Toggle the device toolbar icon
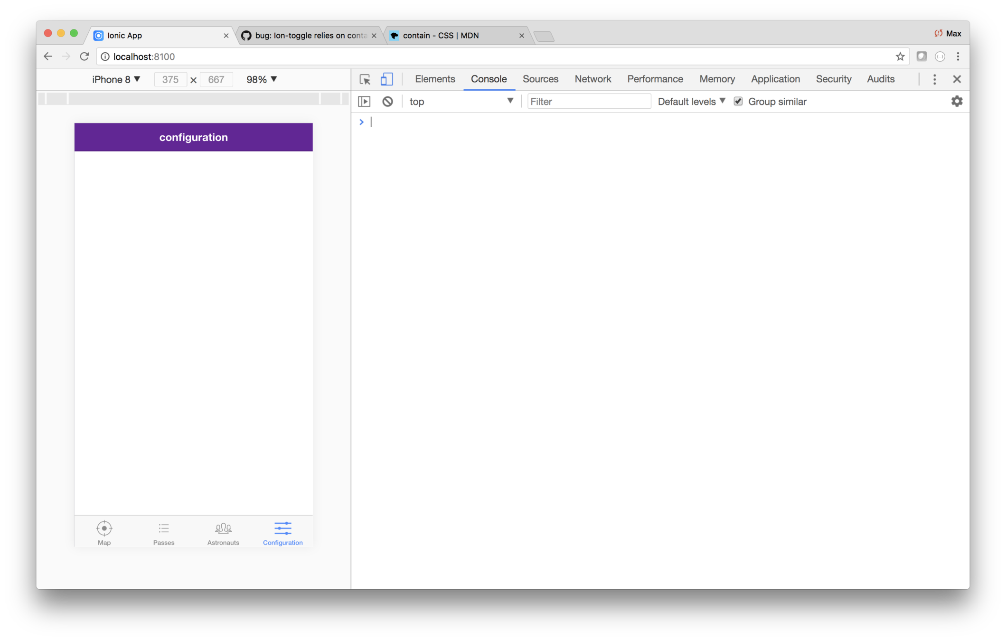This screenshot has height=641, width=1006. pyautogui.click(x=386, y=79)
